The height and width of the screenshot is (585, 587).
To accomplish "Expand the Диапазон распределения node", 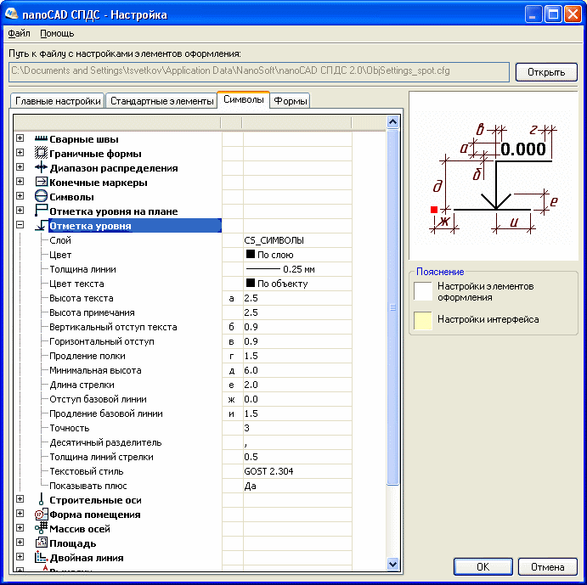I will click(20, 167).
